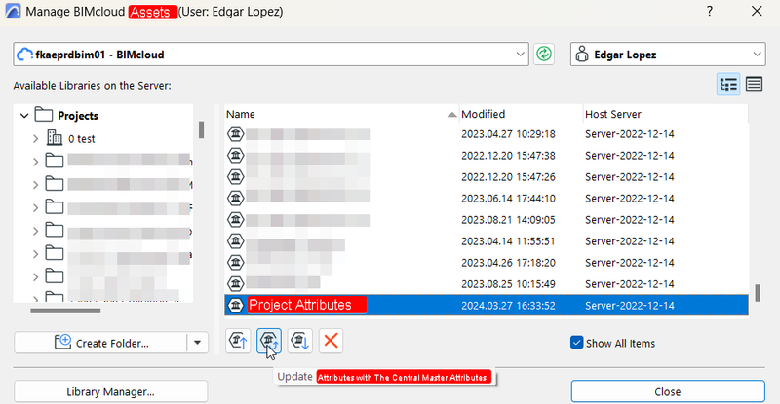780x404 pixels.
Task: Click library icon of Project Attributes row
Action: [236, 305]
